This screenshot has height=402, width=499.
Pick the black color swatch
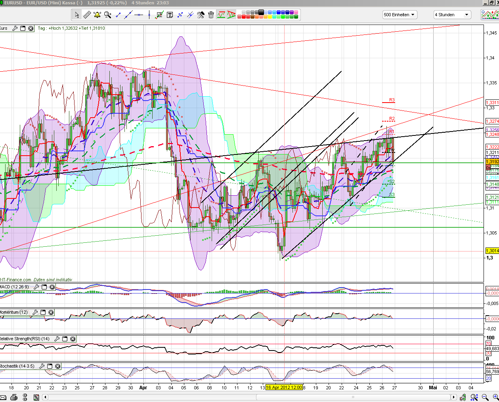(x=261, y=12)
